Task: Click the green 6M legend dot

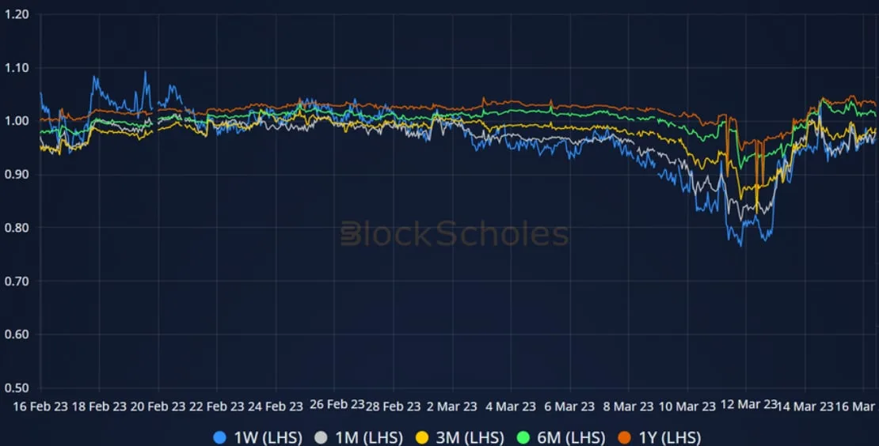Action: [x=523, y=437]
